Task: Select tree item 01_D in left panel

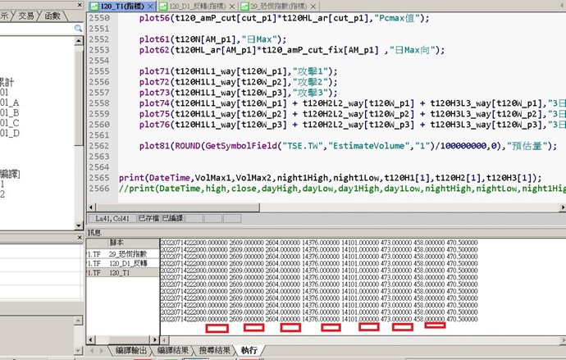Action: 10,133
